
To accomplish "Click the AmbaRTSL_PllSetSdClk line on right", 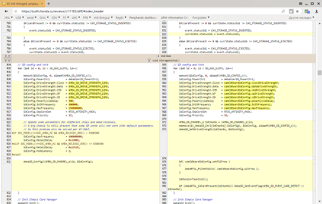I will [x=222, y=168].
